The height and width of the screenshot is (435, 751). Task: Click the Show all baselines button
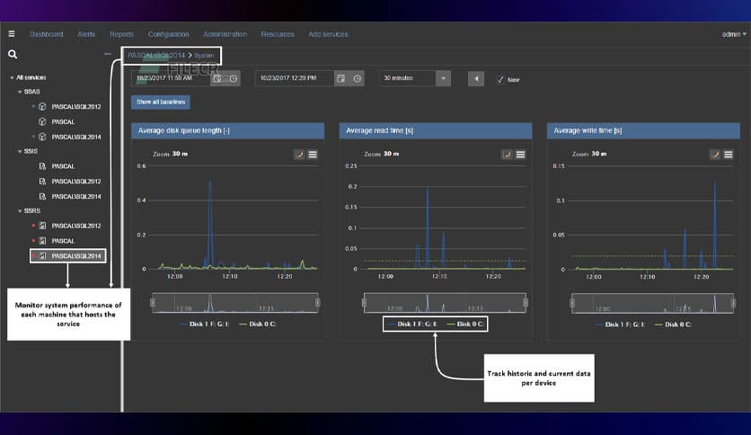tap(161, 102)
